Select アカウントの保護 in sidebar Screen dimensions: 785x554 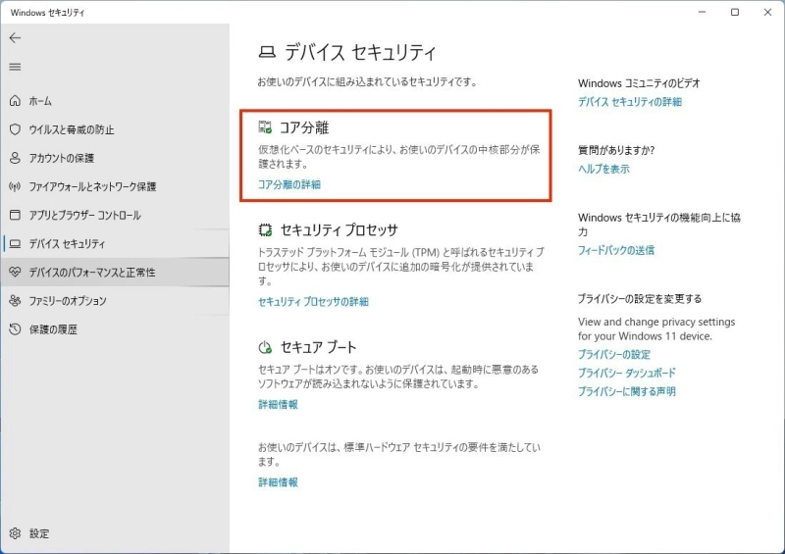(x=62, y=158)
